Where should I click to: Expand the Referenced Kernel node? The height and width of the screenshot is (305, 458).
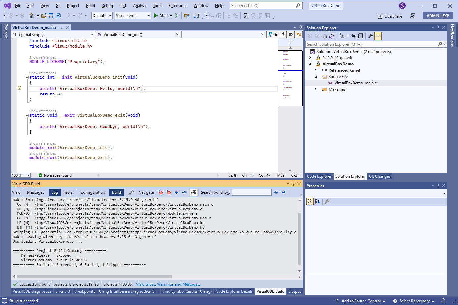coord(316,70)
